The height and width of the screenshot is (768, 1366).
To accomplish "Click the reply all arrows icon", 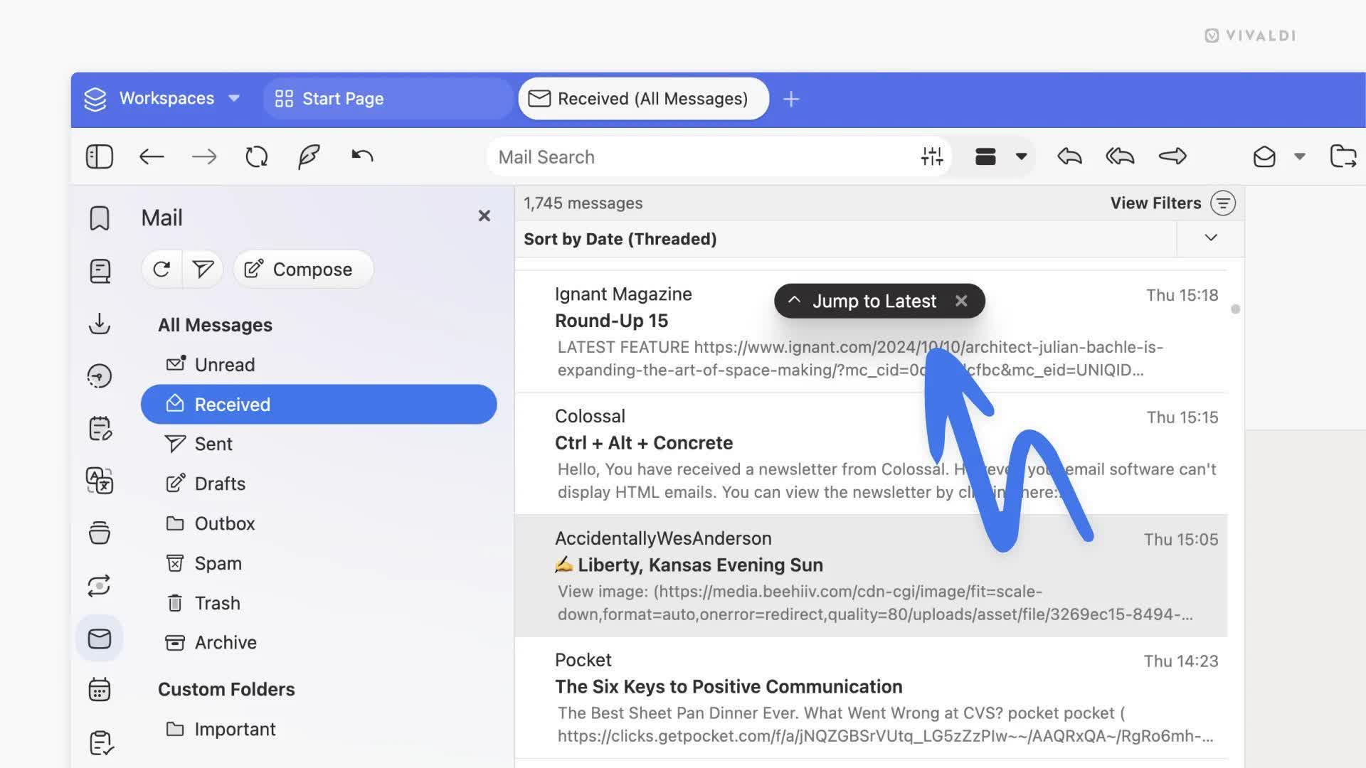I will click(1120, 156).
